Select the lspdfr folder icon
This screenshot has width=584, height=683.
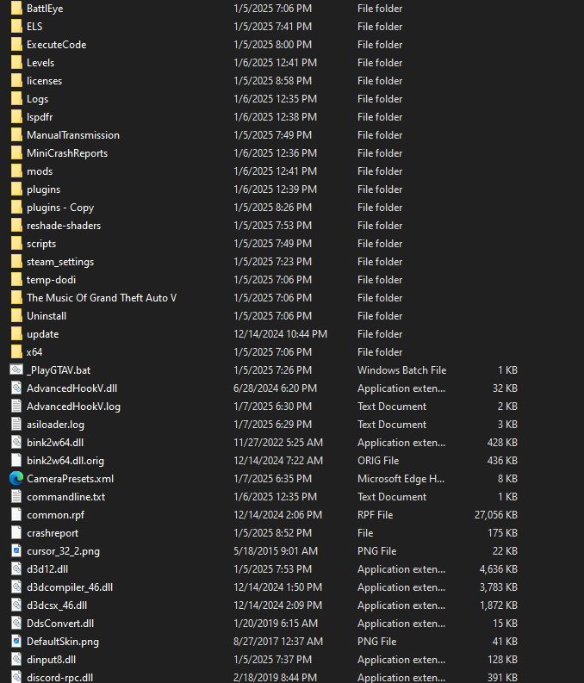tap(16, 117)
